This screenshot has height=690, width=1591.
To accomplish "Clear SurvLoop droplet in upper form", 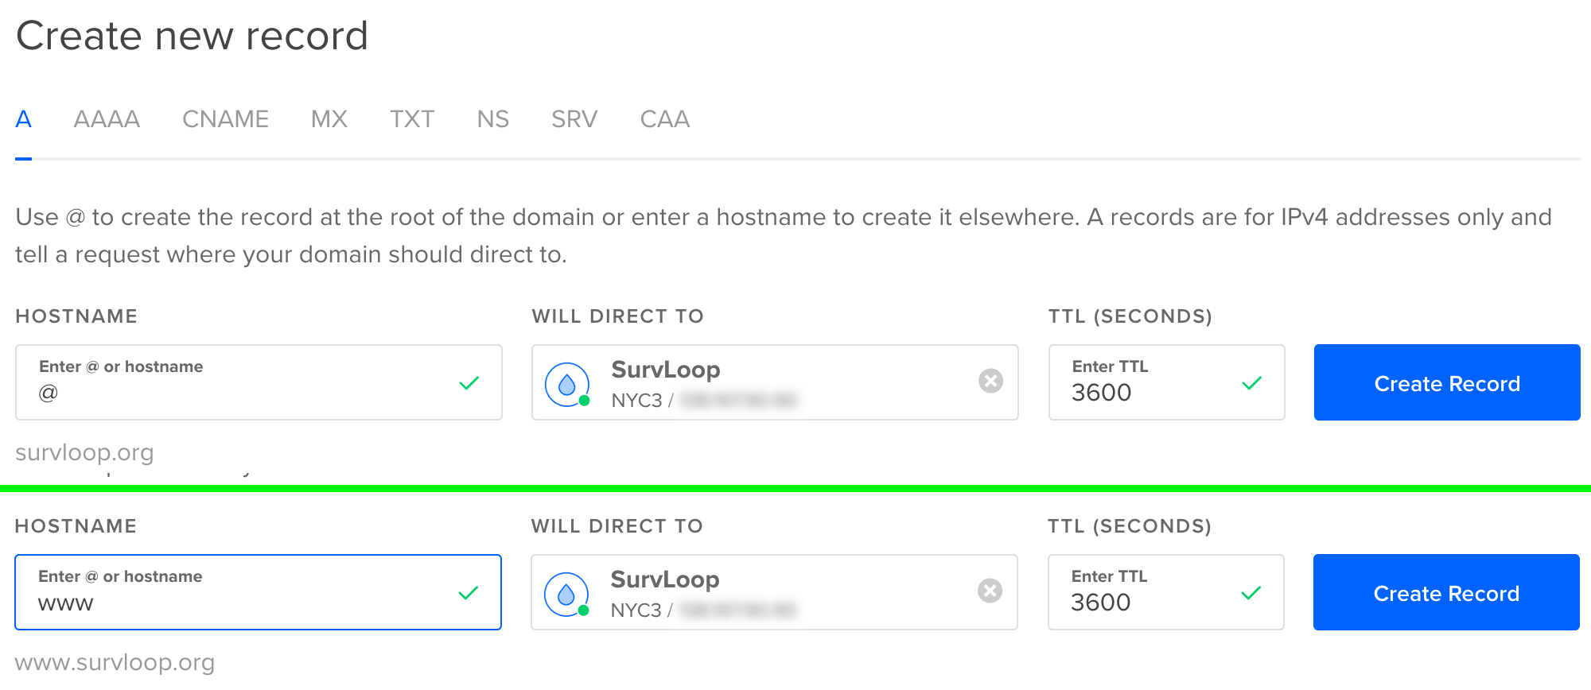I will (990, 381).
